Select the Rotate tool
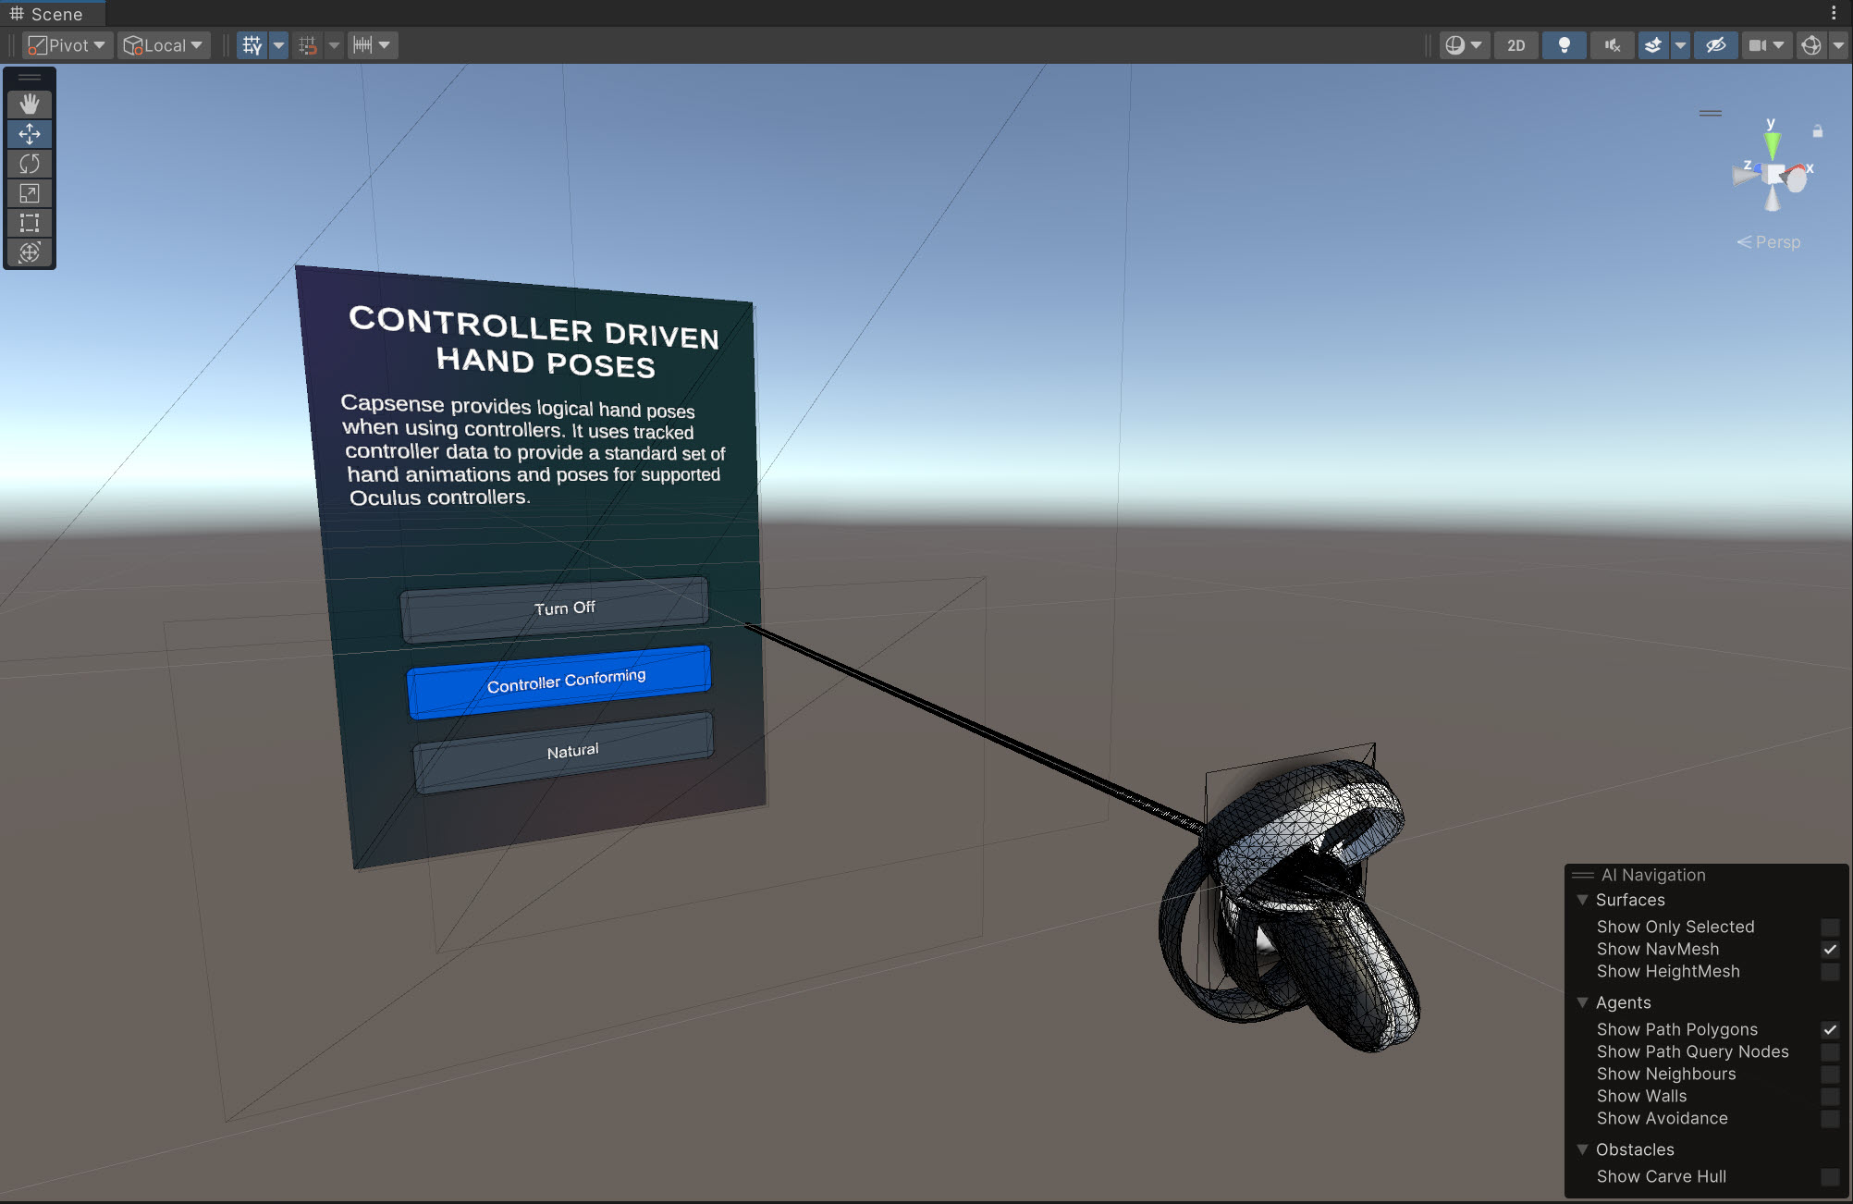Viewport: 1853px width, 1204px height. [30, 164]
